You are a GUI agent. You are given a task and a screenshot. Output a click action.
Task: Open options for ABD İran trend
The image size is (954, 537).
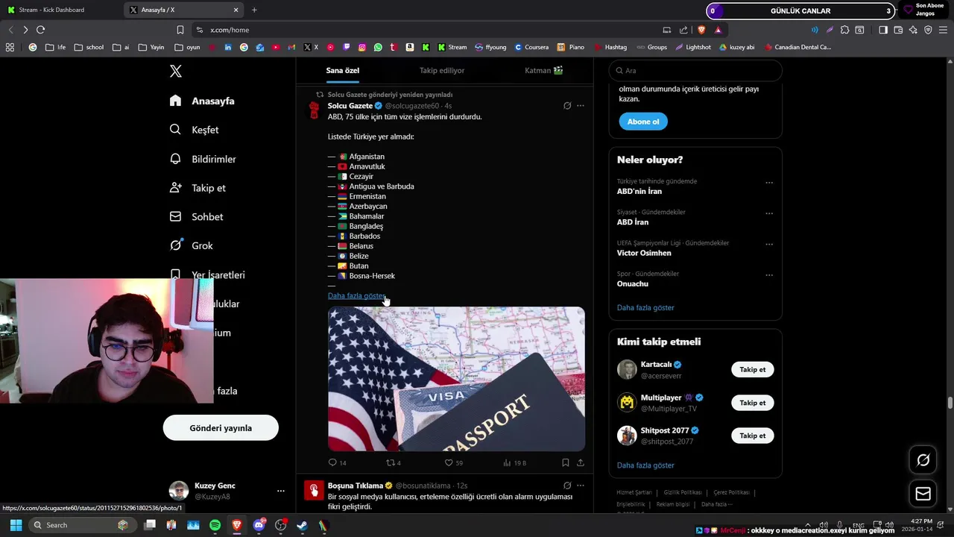point(769,213)
